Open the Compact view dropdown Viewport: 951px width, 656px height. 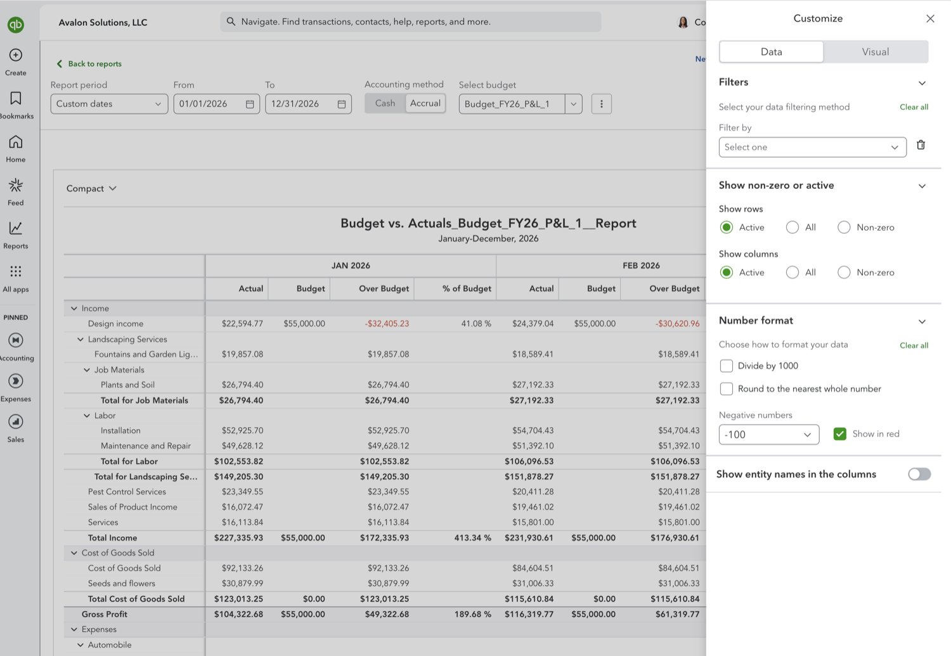92,188
